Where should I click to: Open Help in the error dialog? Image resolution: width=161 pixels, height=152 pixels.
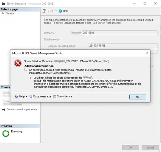[22, 96]
